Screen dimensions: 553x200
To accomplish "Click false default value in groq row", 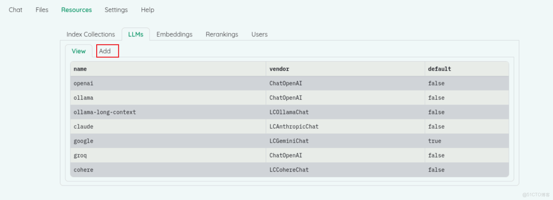I will (x=467, y=155).
